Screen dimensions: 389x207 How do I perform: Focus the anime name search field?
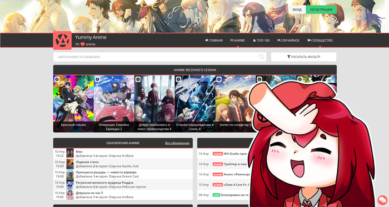[160, 57]
